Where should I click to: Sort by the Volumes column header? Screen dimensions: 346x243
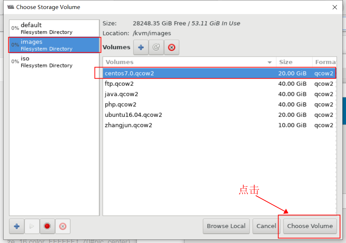pyautogui.click(x=189, y=62)
